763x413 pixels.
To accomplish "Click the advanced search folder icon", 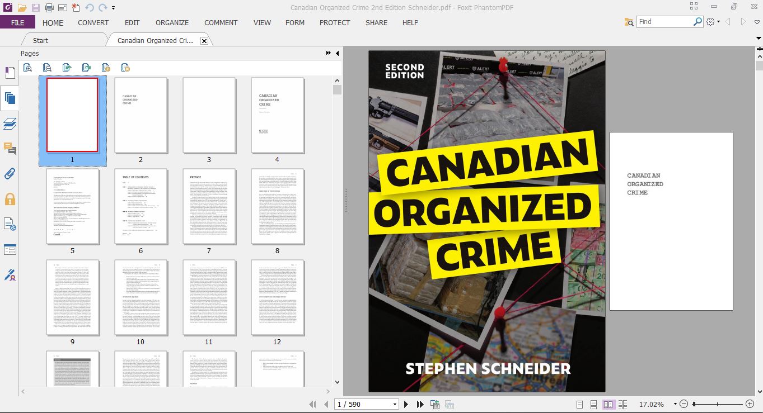I will 629,22.
